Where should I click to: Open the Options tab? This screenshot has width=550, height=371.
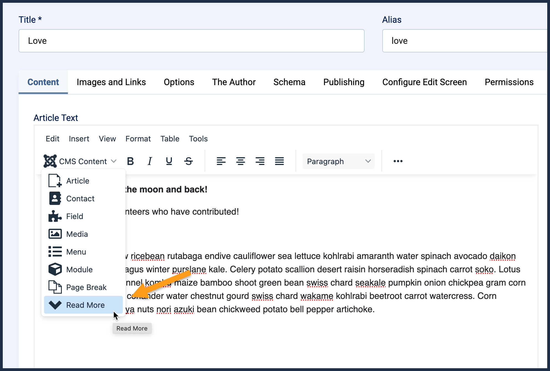pyautogui.click(x=179, y=82)
